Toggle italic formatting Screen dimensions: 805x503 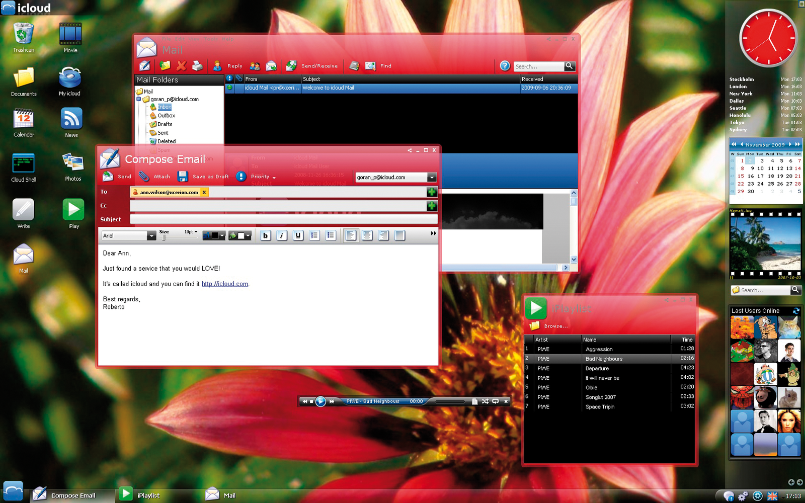pyautogui.click(x=282, y=235)
